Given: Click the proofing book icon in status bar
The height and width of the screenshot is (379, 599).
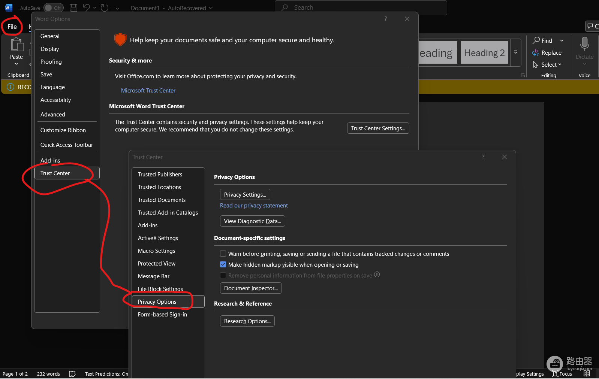Looking at the screenshot, I should coord(72,374).
